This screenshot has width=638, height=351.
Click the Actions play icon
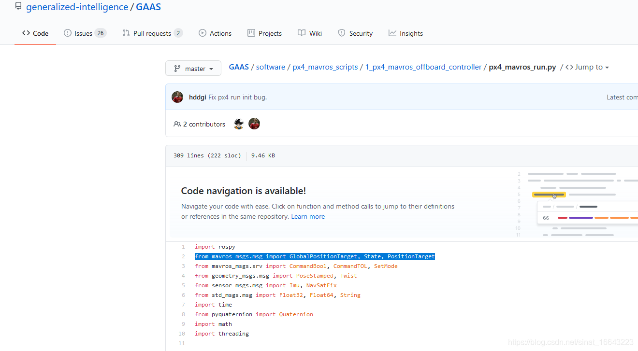pyautogui.click(x=203, y=33)
